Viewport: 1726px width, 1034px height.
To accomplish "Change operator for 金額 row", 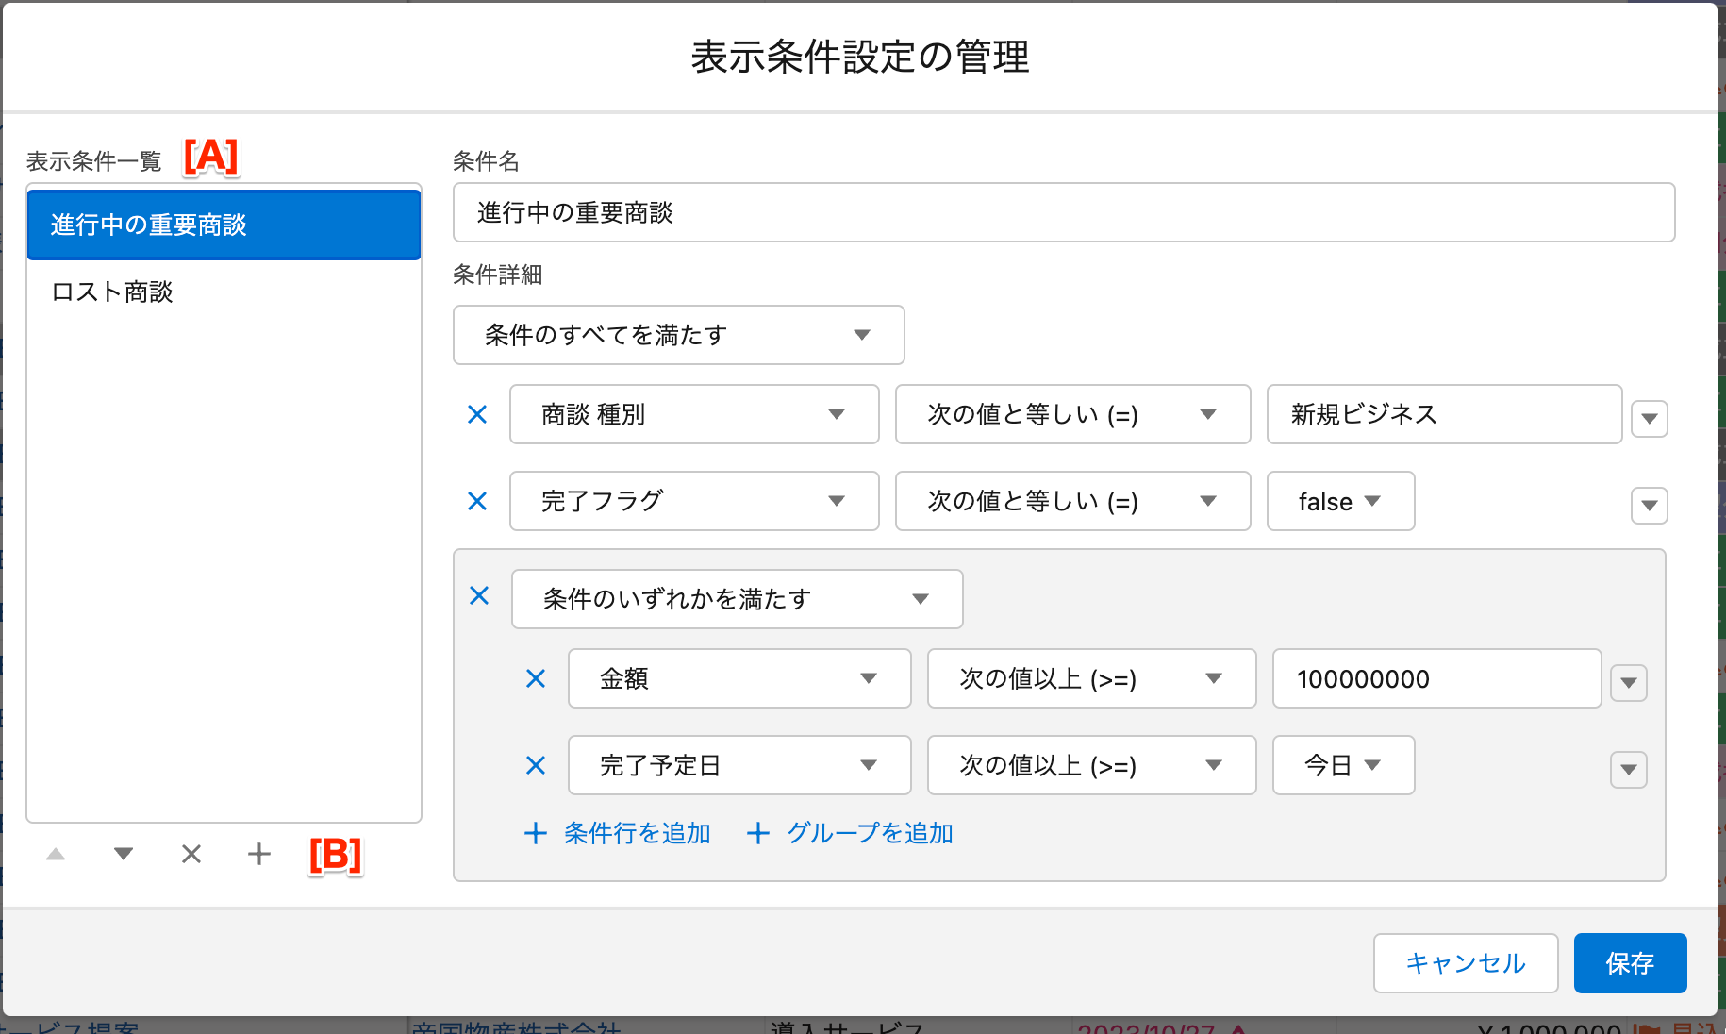I will [1091, 678].
